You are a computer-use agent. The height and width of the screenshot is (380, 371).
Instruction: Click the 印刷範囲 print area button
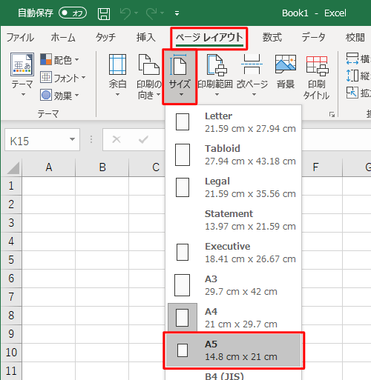[x=215, y=76]
